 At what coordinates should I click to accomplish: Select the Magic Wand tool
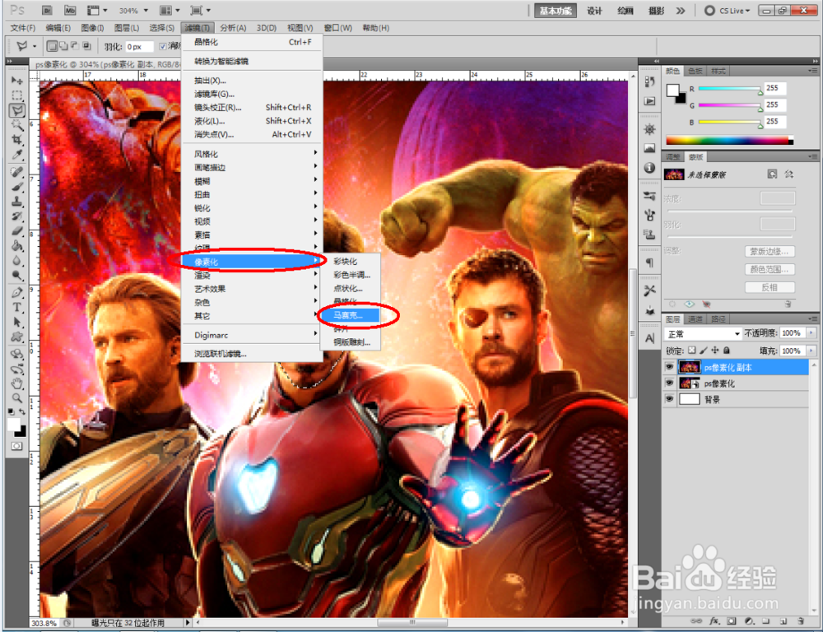coord(16,125)
